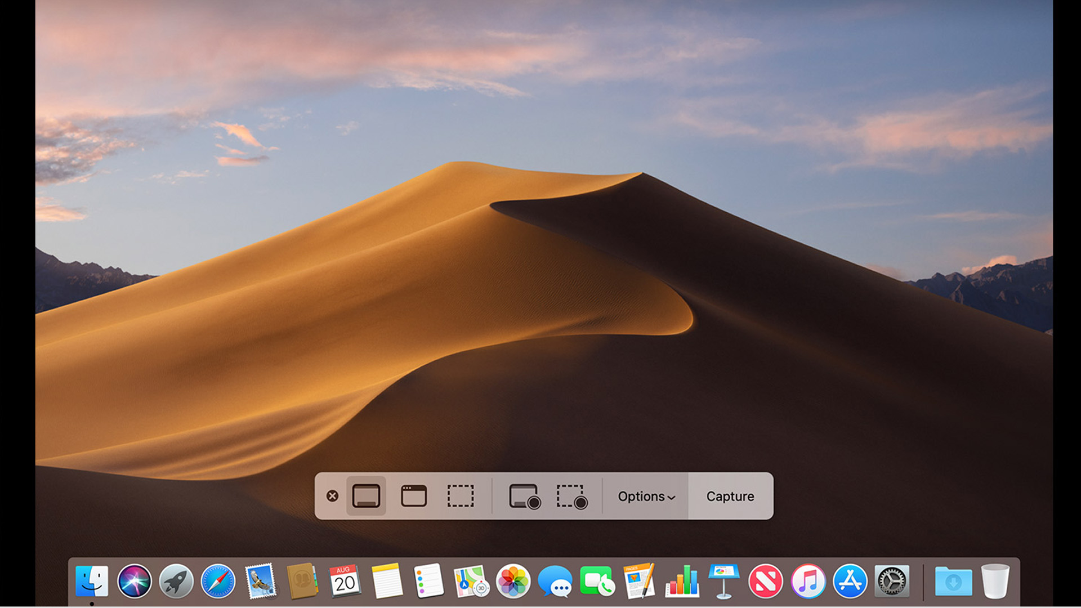The height and width of the screenshot is (608, 1081).
Task: Open Launchpad rocket icon
Action: tap(176, 581)
